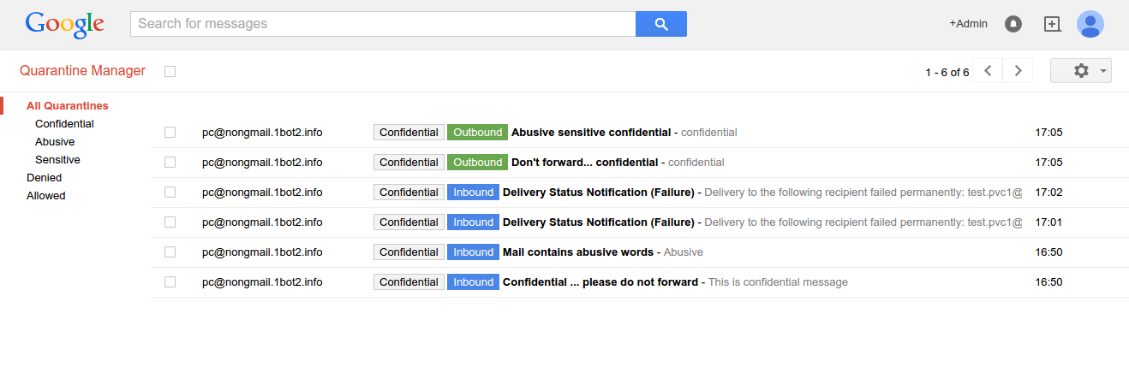Click the share/add box icon

coord(1052,24)
